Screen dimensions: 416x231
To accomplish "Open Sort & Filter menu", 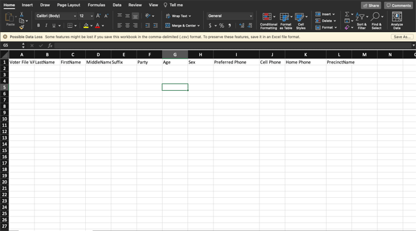I will tap(362, 21).
